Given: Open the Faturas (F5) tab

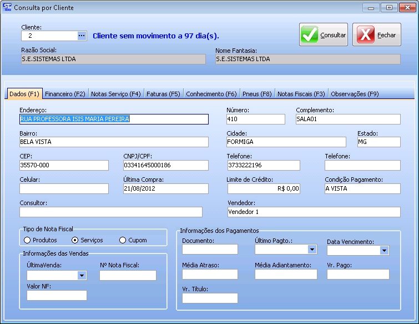Looking at the screenshot, I should tap(163, 94).
